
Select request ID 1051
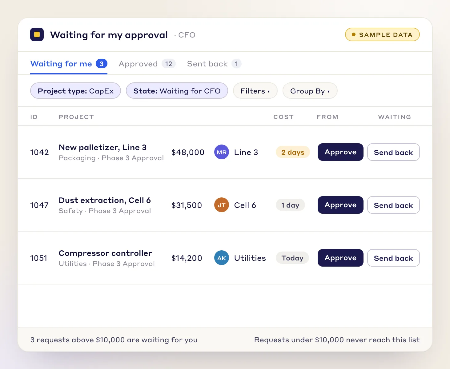(39, 258)
